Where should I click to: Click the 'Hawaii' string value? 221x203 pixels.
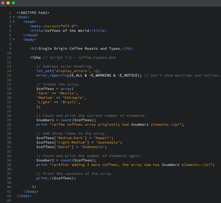tap(102, 138)
